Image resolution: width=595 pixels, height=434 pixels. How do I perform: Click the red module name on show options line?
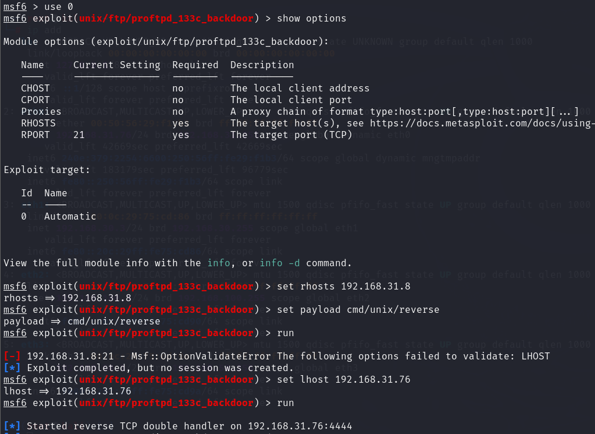(166, 19)
